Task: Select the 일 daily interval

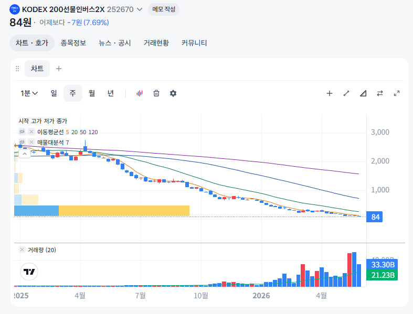Action: [54, 93]
